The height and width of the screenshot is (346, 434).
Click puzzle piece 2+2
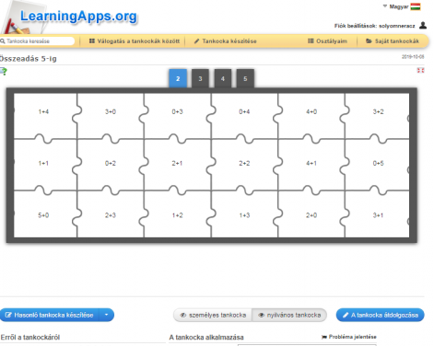(x=244, y=164)
